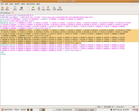This screenshot has width=139, height=111.
Task: Expand the Open recent files arrow
Action: (11, 8)
